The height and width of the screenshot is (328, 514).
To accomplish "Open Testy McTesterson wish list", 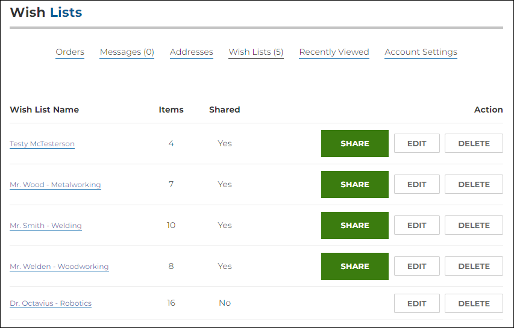I will 42,144.
